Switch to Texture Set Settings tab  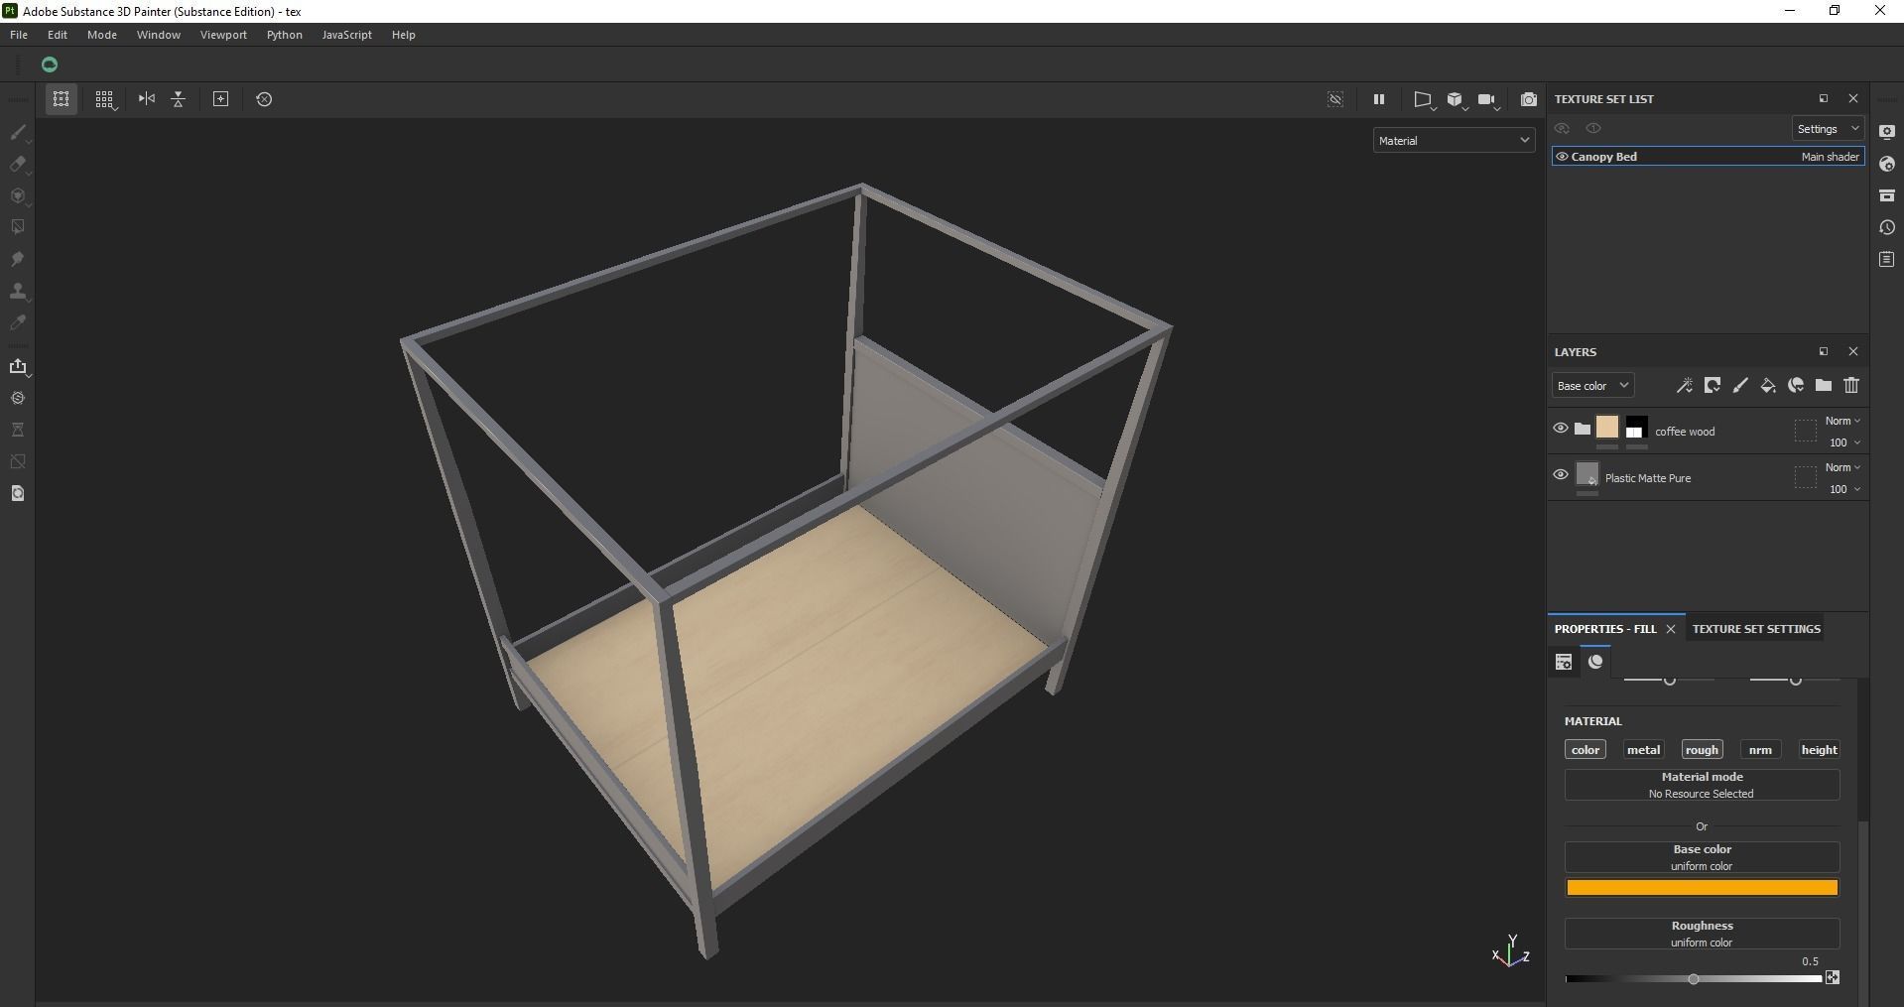tap(1756, 629)
